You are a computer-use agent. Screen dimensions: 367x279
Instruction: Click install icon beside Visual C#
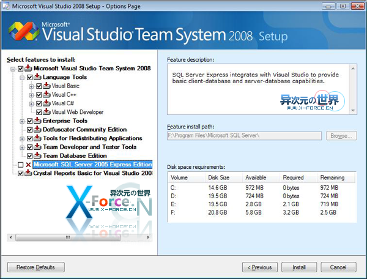pyautogui.click(x=46, y=103)
